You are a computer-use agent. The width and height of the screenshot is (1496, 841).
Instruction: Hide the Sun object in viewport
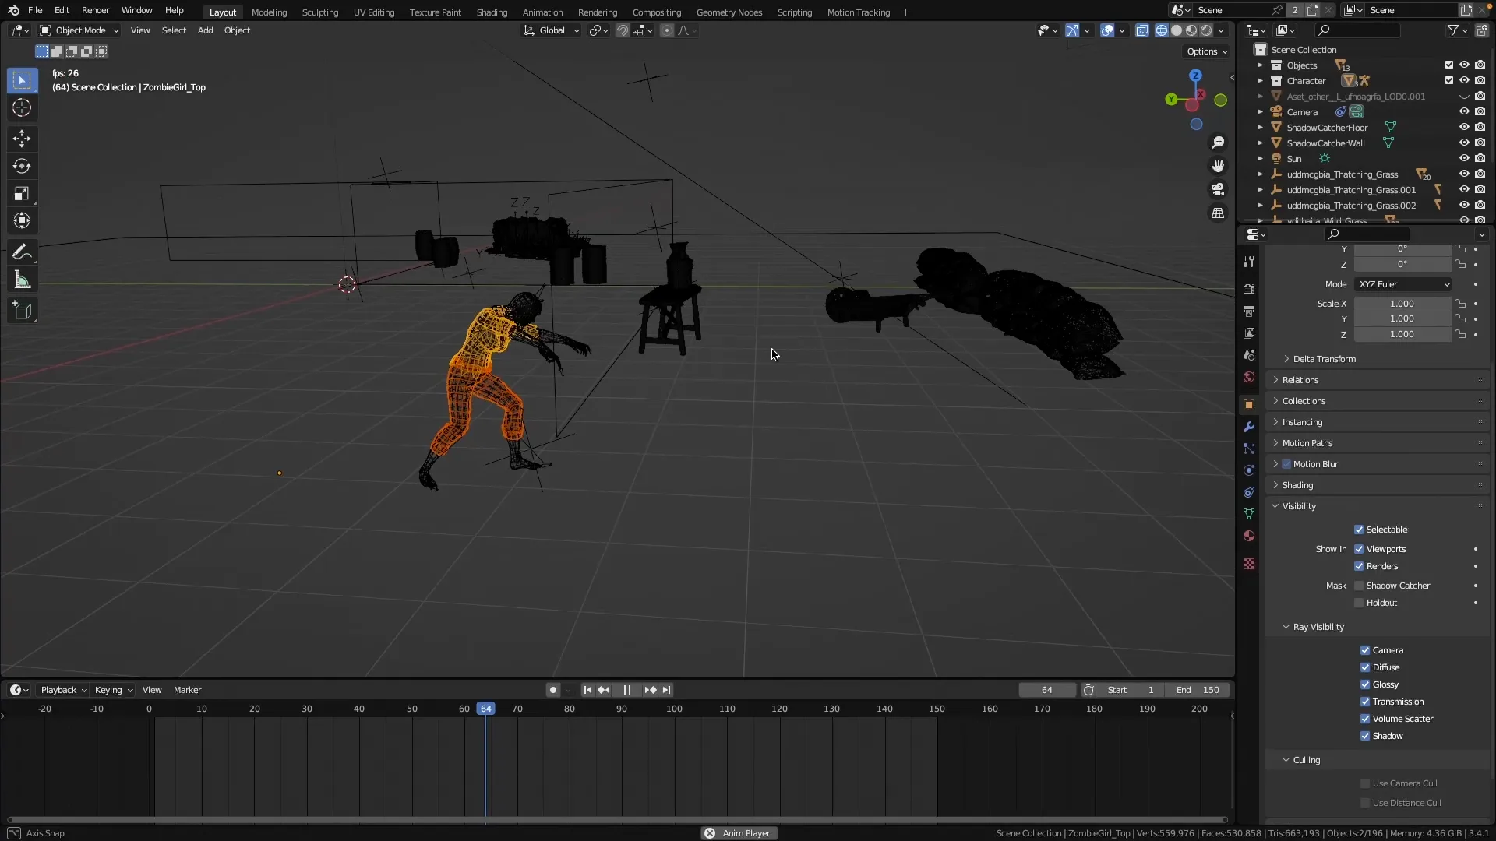click(1464, 157)
